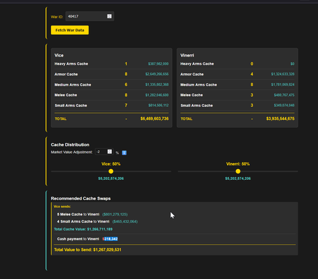The height and width of the screenshot is (279, 318).
Task: Click the amount under the Vinerri slider
Action: [x=238, y=179]
